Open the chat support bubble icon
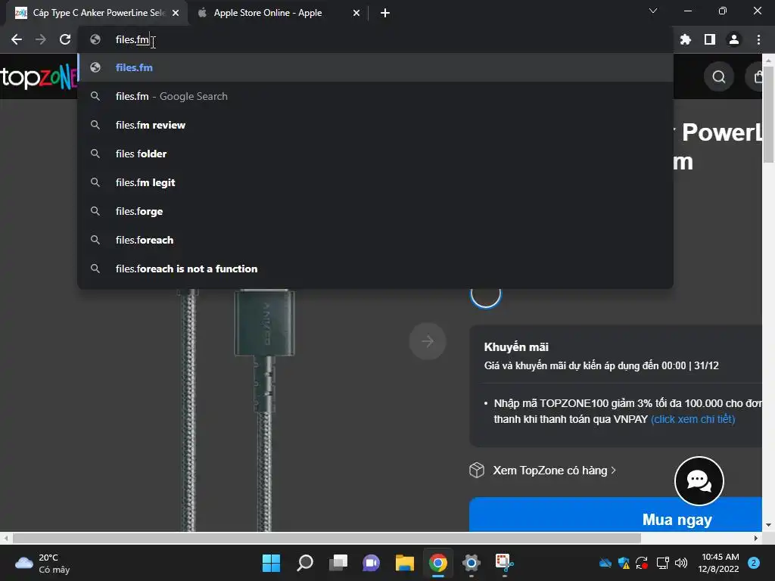The height and width of the screenshot is (581, 775). tap(699, 480)
